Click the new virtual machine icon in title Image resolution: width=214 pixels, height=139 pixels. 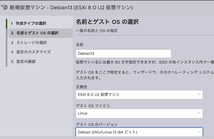coord(4,7)
